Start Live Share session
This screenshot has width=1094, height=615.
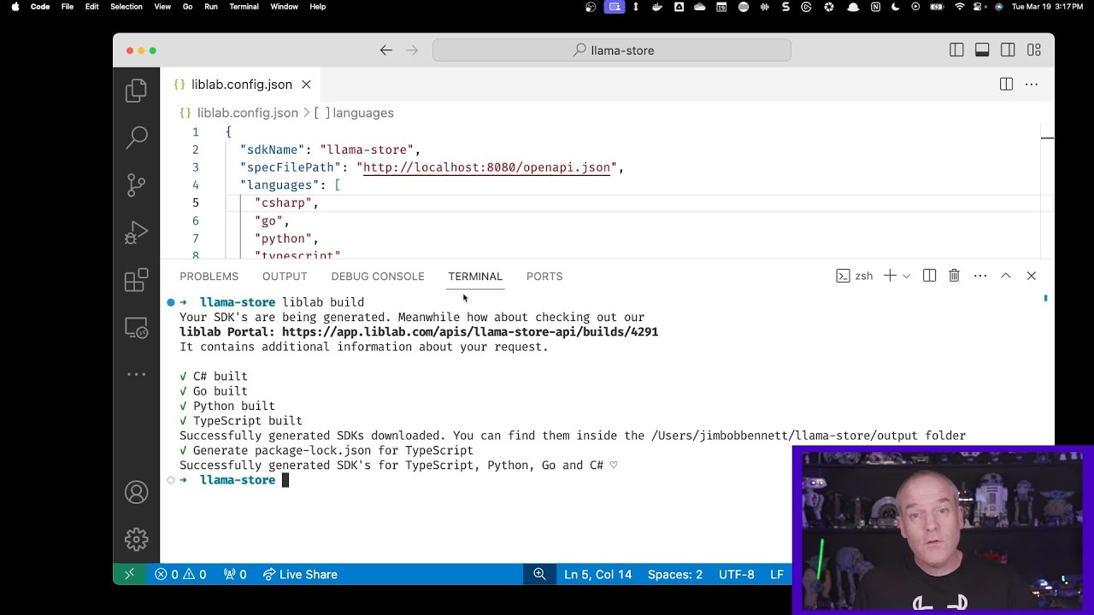[x=300, y=575]
